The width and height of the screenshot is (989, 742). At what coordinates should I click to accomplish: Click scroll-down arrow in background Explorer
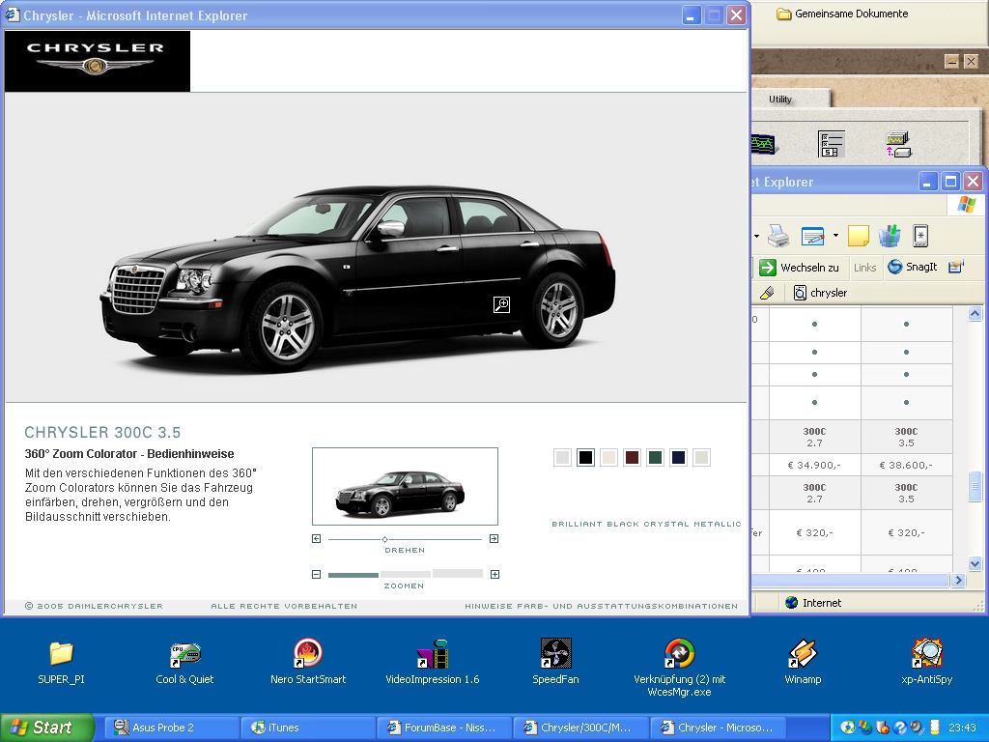[975, 563]
